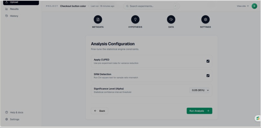261x128 pixels.
Task: Go to the Hypothesis lightbulb step
Action: pos(135,19)
